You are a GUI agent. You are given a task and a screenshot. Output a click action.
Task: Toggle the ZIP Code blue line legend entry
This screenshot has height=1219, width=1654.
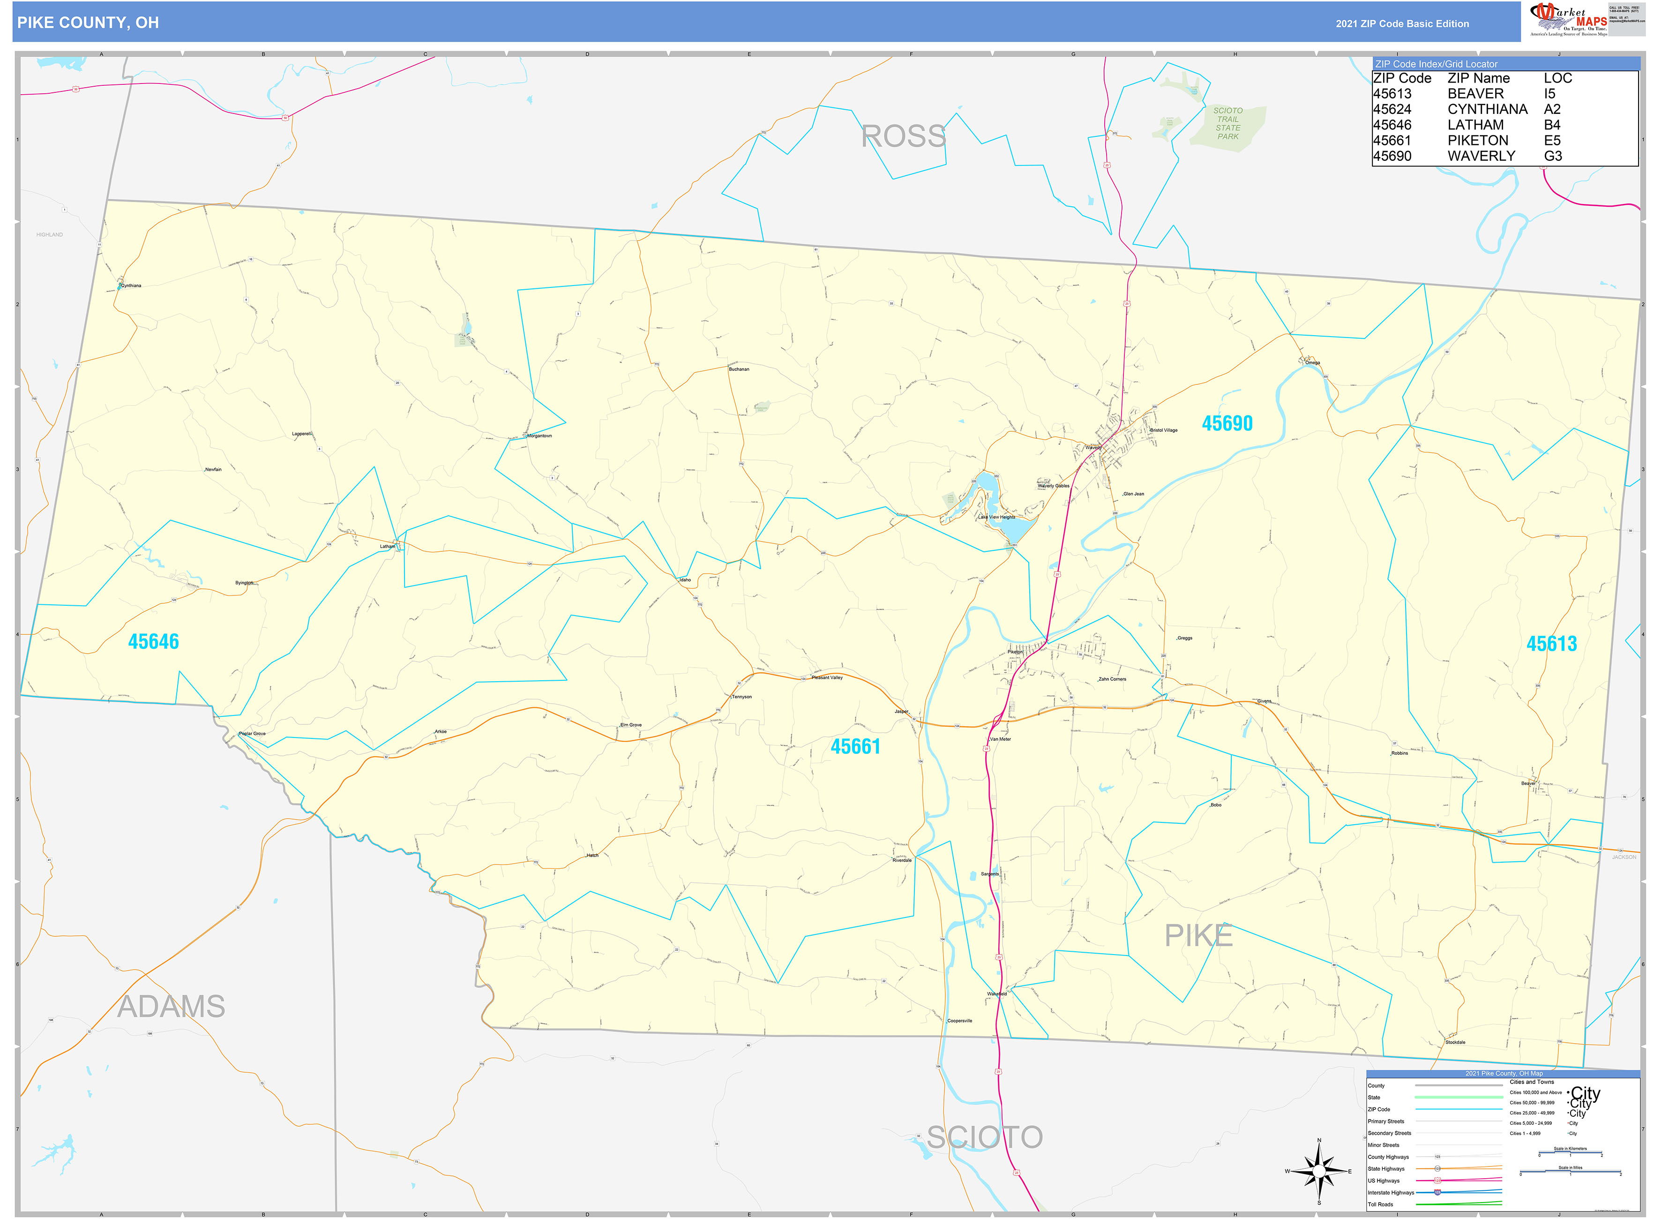click(x=1459, y=1109)
